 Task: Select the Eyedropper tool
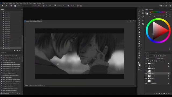point(139,25)
